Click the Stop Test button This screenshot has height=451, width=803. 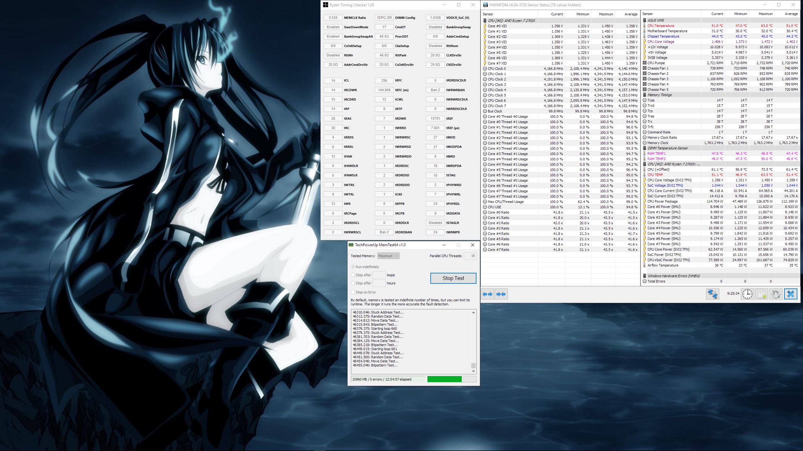[453, 278]
